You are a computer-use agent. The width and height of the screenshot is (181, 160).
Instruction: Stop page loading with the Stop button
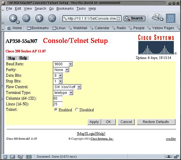click(52, 18)
